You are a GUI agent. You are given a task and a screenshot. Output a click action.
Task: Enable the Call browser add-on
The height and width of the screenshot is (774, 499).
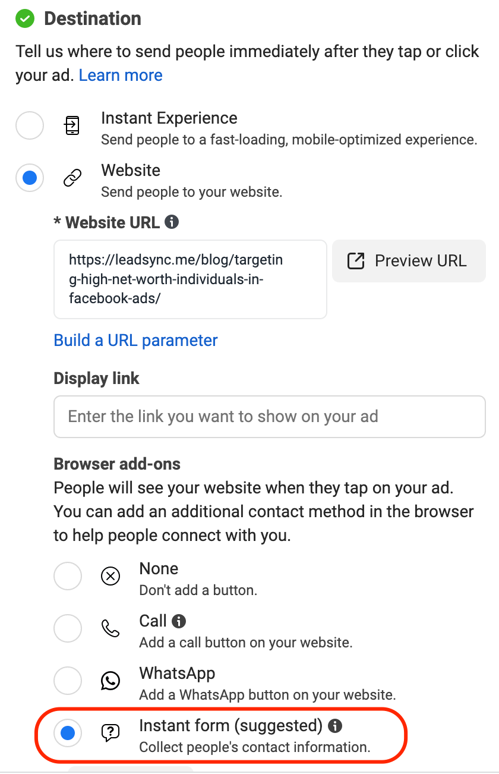(68, 628)
